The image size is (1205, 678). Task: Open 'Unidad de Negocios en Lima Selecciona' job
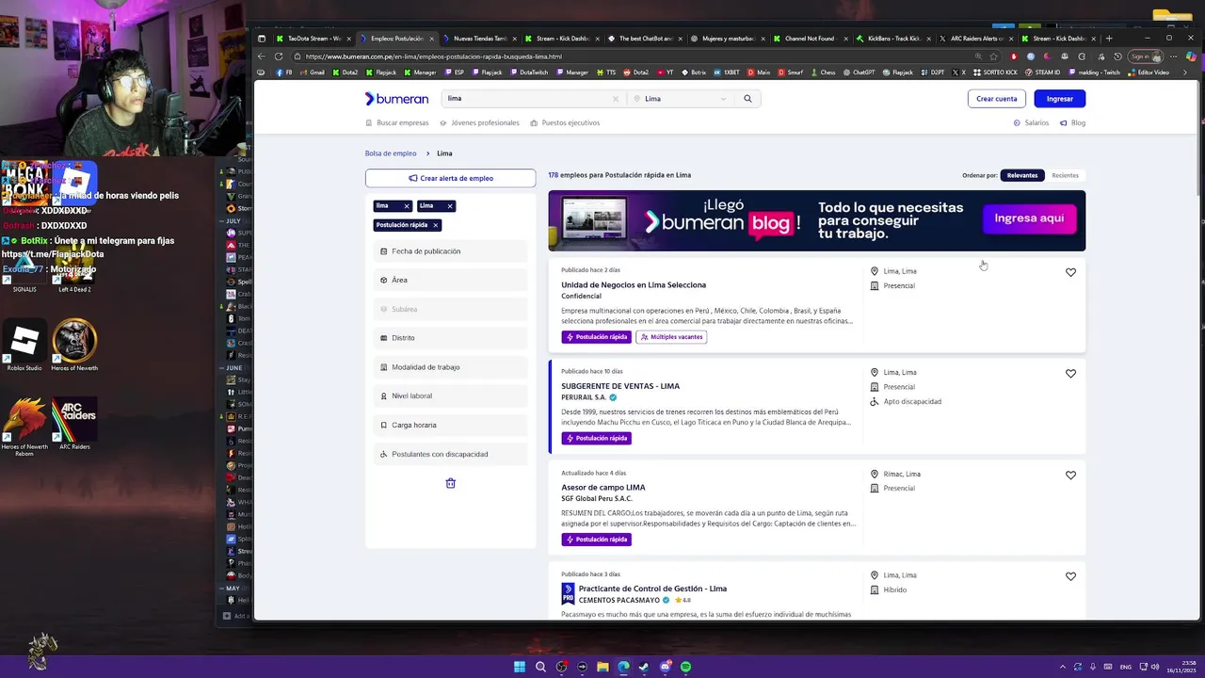pyautogui.click(x=634, y=284)
